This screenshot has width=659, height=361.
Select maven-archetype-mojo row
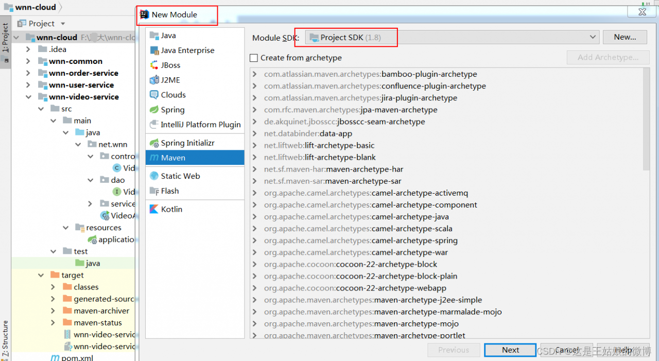[x=447, y=323]
